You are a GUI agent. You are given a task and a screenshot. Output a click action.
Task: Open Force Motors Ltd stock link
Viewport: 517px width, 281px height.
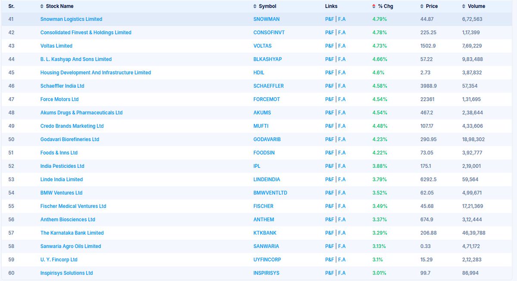[x=59, y=99]
